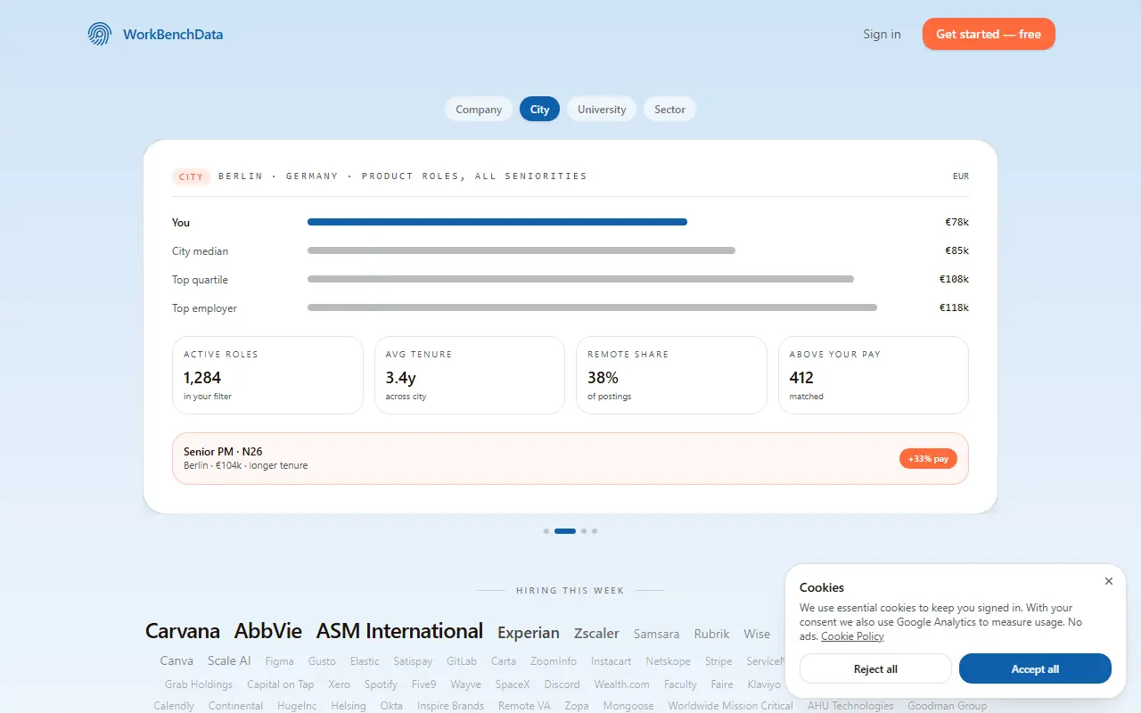1141x713 pixels.
Task: Switch to the Company tab
Action: pyautogui.click(x=479, y=110)
